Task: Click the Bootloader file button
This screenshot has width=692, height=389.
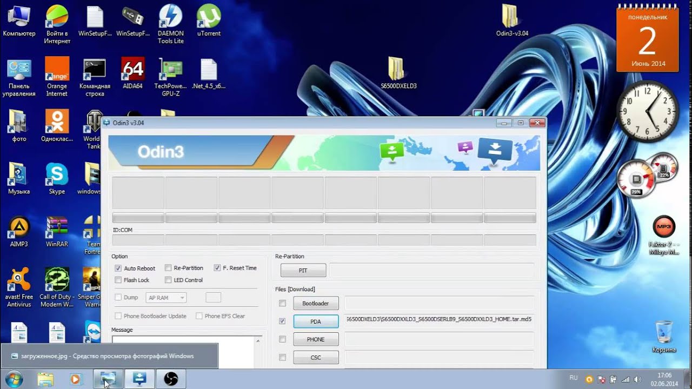Action: coord(316,303)
